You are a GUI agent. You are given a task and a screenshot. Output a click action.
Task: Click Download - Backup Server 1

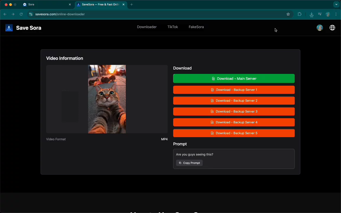pyautogui.click(x=234, y=90)
